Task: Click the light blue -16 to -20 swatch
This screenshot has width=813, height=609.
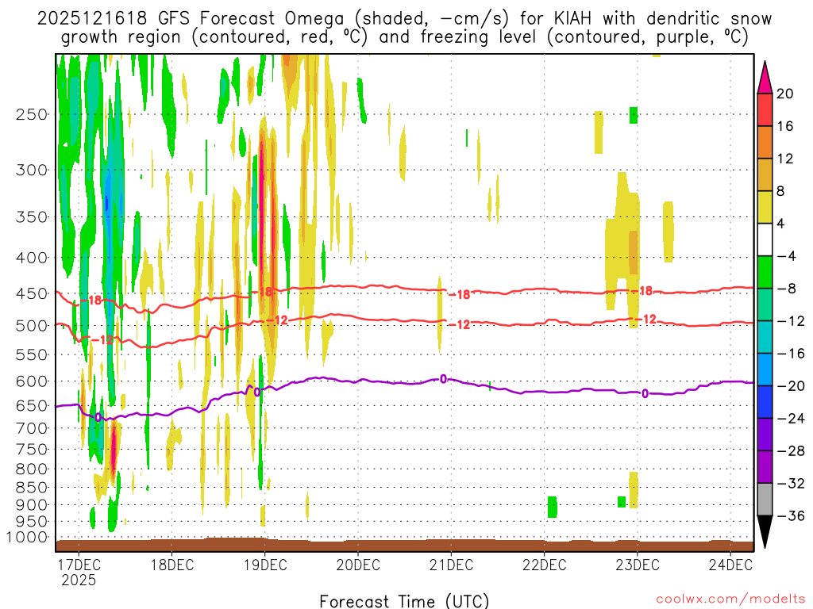Action: (765, 370)
